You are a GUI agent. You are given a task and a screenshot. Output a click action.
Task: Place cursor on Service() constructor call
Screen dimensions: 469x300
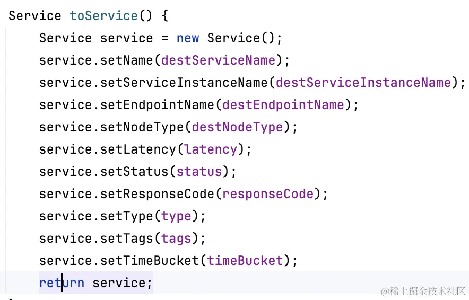pyautogui.click(x=241, y=38)
